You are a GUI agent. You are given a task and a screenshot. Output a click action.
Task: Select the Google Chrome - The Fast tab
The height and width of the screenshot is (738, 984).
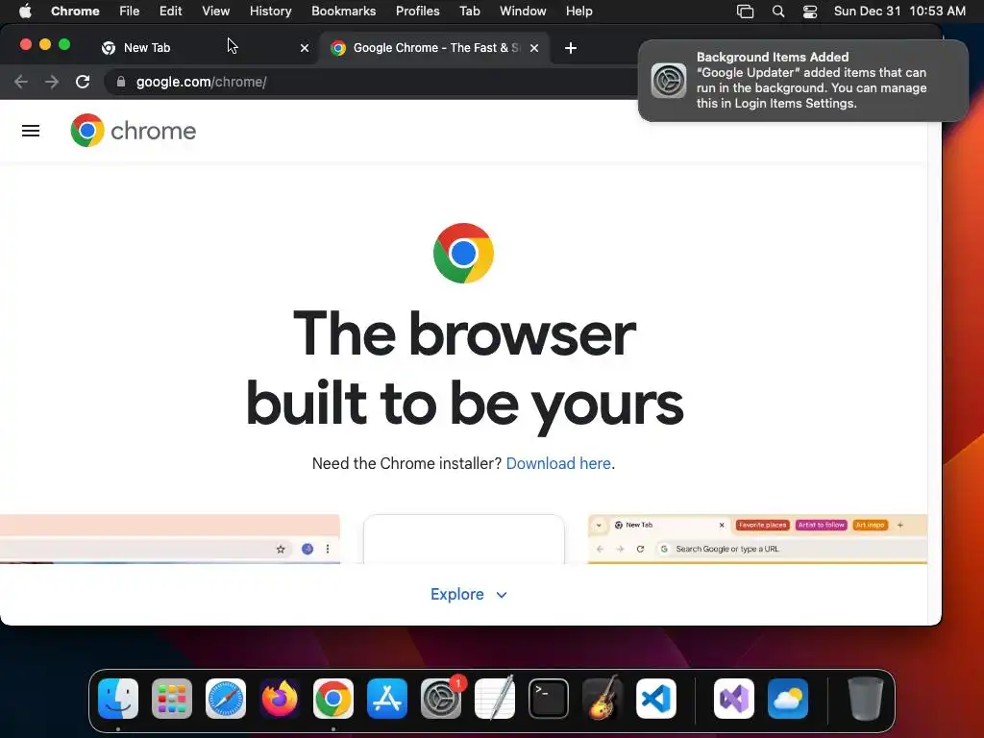pos(435,48)
